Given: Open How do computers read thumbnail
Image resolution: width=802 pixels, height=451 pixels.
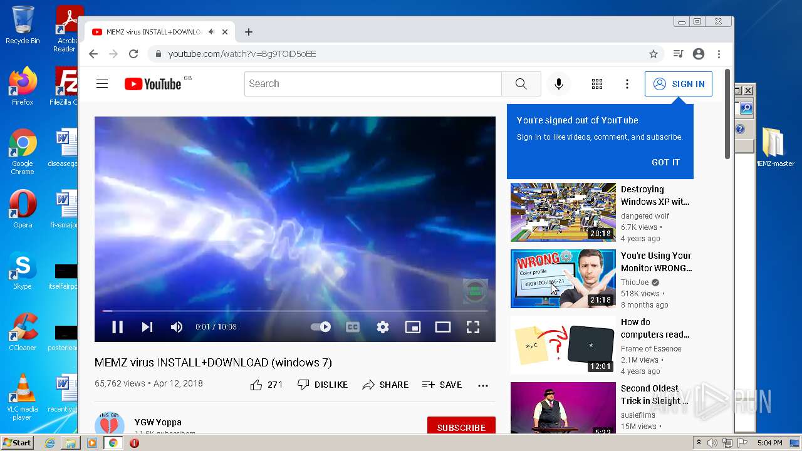Looking at the screenshot, I should pos(563,345).
